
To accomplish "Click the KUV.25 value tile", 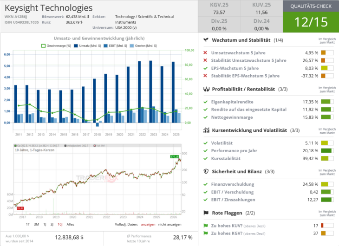I will coord(261,8).
